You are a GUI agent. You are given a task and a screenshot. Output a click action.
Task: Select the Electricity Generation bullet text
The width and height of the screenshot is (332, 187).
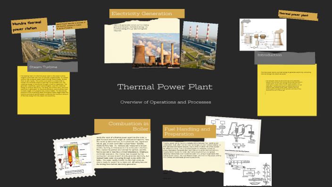tap(131, 28)
